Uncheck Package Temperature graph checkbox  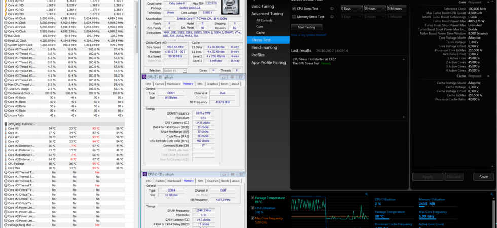(253, 198)
